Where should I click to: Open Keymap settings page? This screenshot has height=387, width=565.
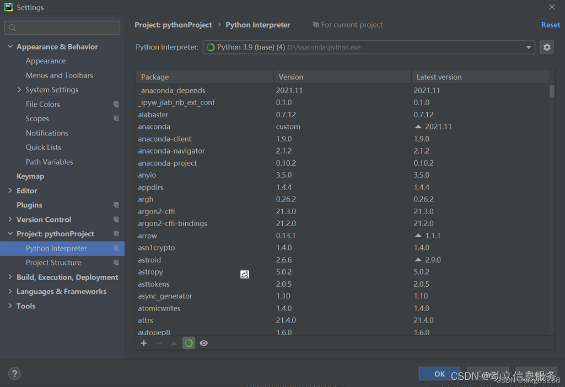point(30,176)
